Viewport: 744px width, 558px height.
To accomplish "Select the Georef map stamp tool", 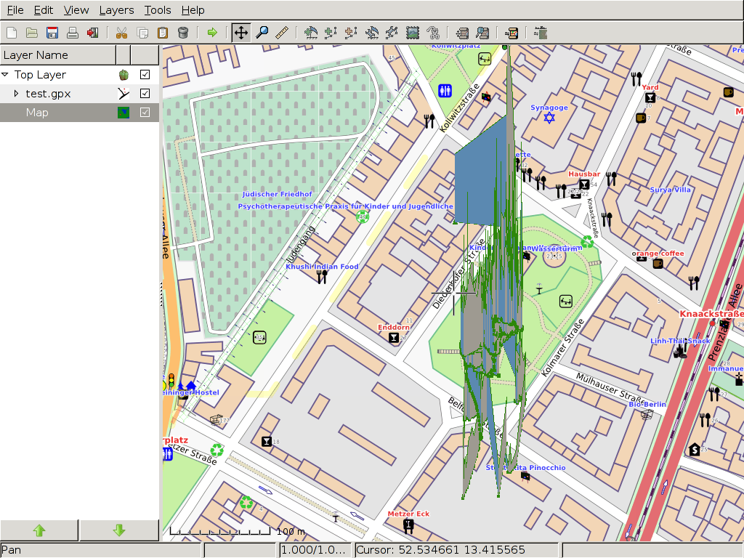I will [413, 33].
